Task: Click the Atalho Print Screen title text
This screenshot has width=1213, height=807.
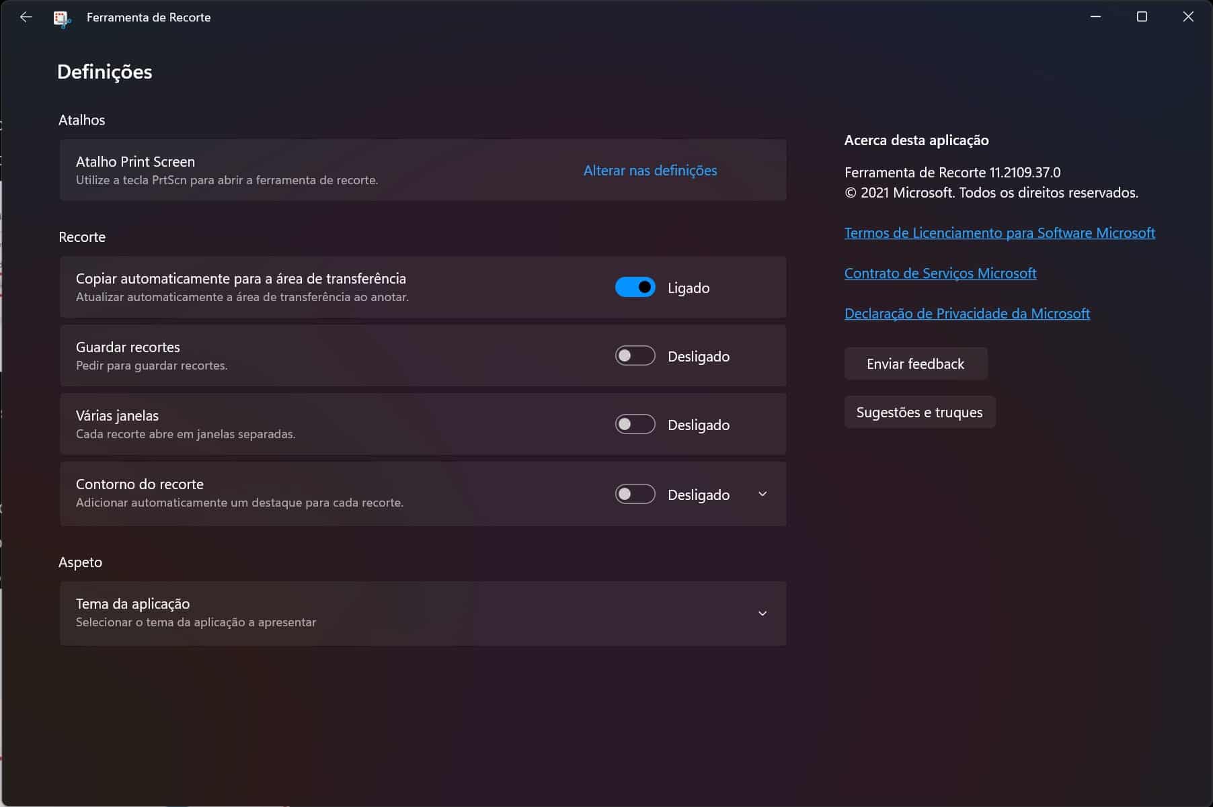Action: 135,162
